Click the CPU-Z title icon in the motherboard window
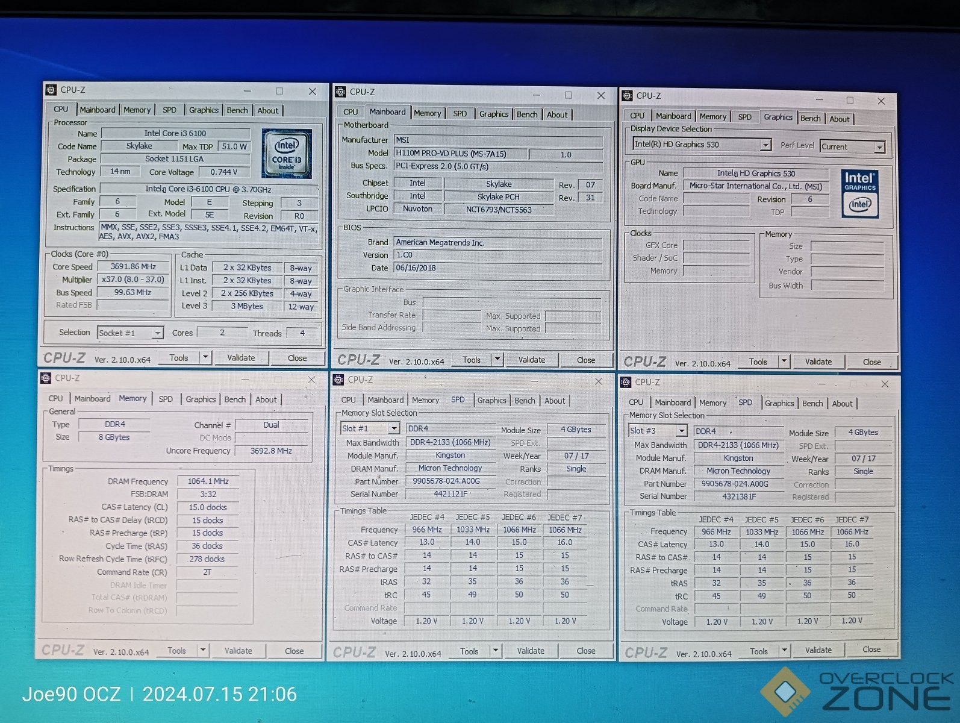The width and height of the screenshot is (960, 723). (x=340, y=92)
